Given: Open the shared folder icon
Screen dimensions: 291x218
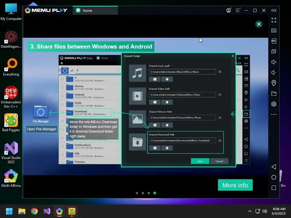Looking at the screenshot, I should click(274, 93).
